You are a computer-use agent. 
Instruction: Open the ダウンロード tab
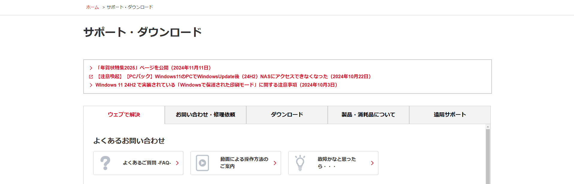tap(287, 115)
